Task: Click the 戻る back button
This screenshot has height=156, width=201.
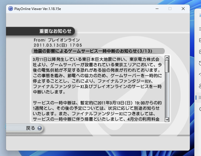Action: point(25,128)
